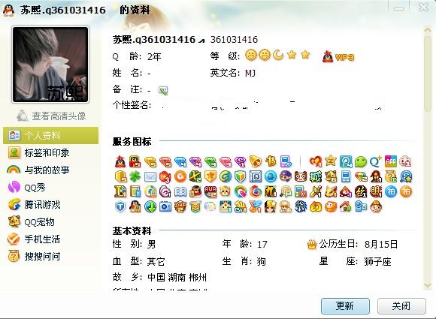
Task: Click the QQ level sun and moon icons
Action: [277, 55]
